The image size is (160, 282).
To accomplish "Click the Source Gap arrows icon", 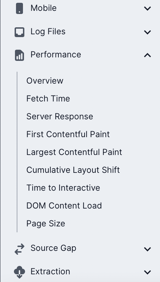I will [x=19, y=249].
